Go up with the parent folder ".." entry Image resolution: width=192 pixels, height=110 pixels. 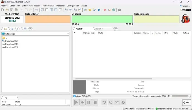click(4, 38)
